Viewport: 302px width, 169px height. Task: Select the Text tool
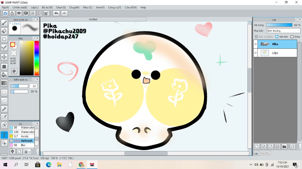[4, 135]
